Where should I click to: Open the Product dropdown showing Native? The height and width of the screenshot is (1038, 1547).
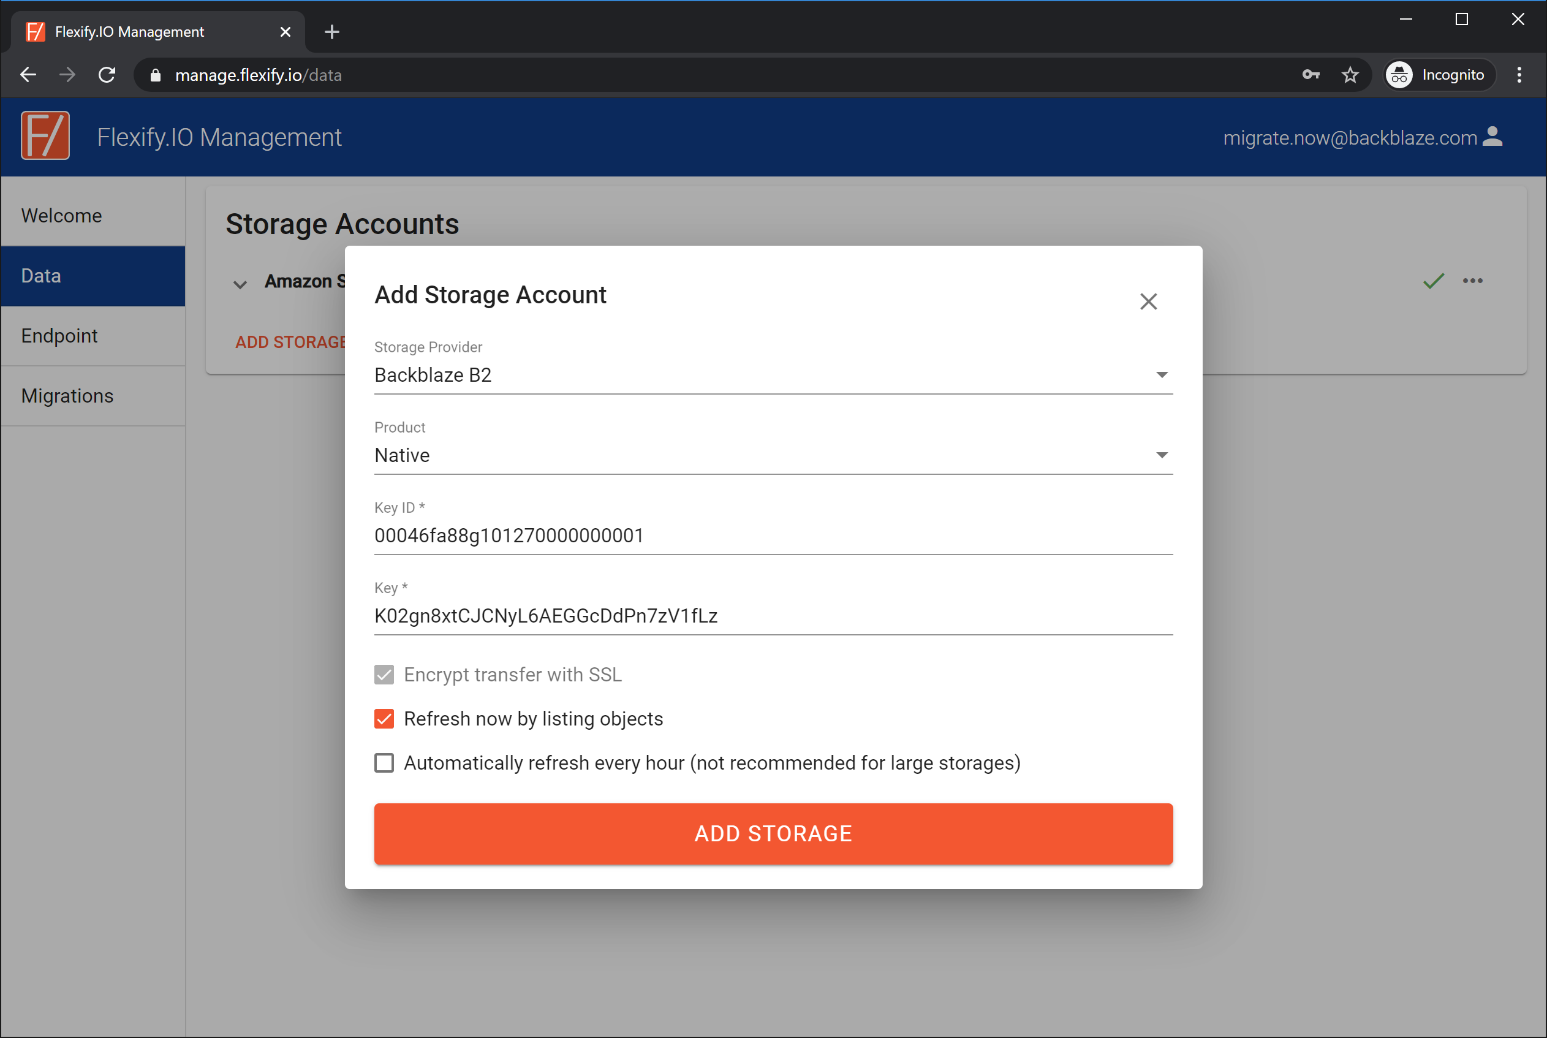tap(773, 455)
